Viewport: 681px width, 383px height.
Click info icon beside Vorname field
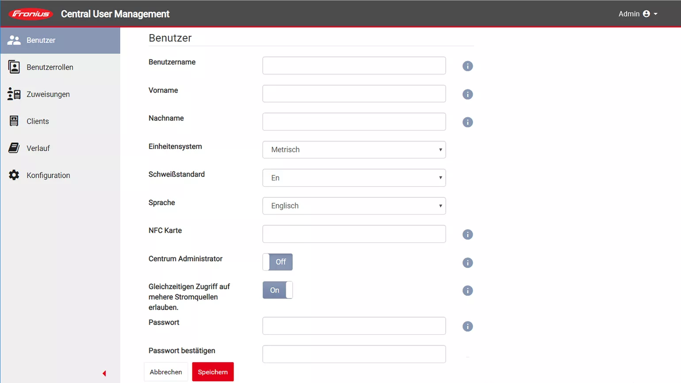pyautogui.click(x=467, y=94)
